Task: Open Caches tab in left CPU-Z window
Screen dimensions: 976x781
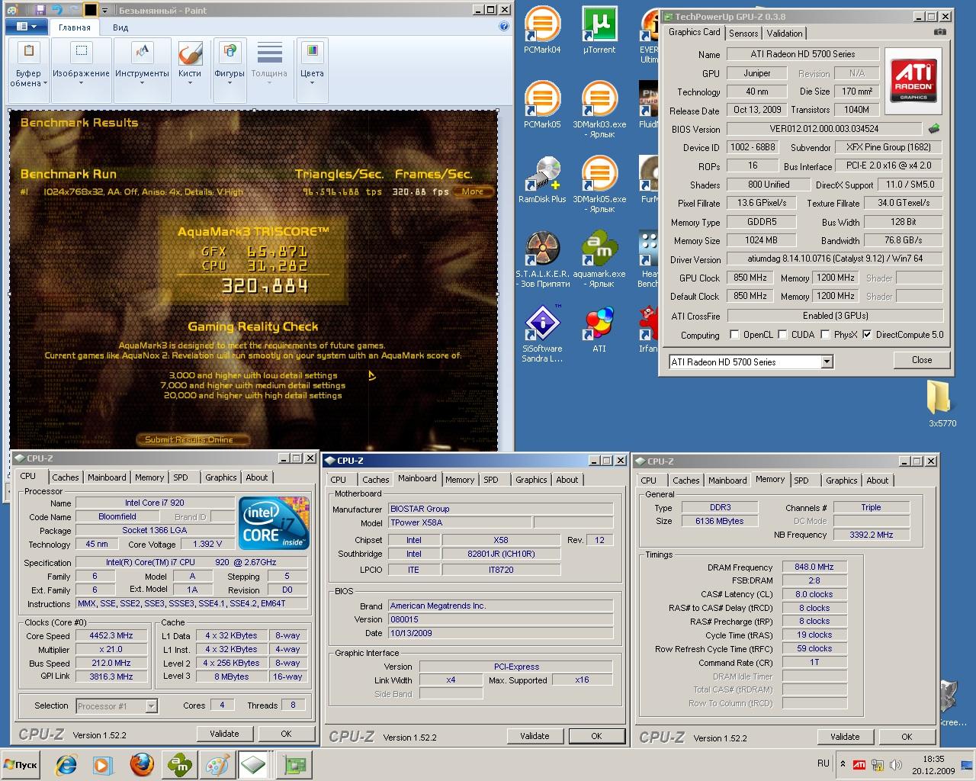Action: coord(66,477)
